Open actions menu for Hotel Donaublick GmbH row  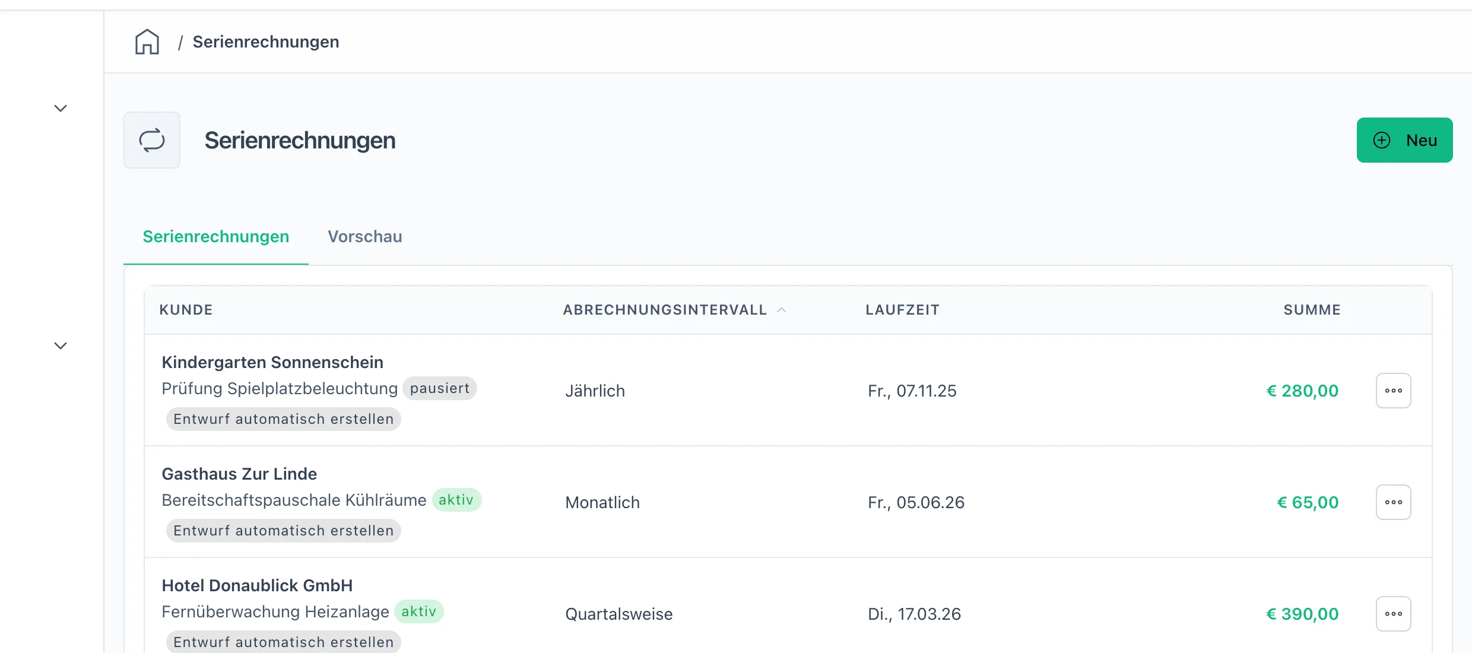pos(1393,614)
